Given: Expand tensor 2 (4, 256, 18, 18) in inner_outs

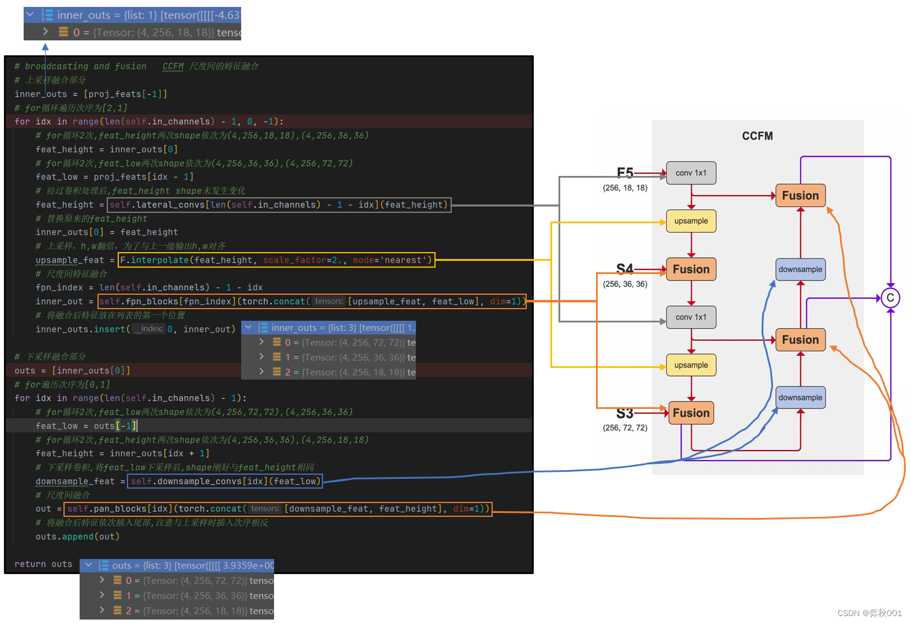Looking at the screenshot, I should click(262, 372).
